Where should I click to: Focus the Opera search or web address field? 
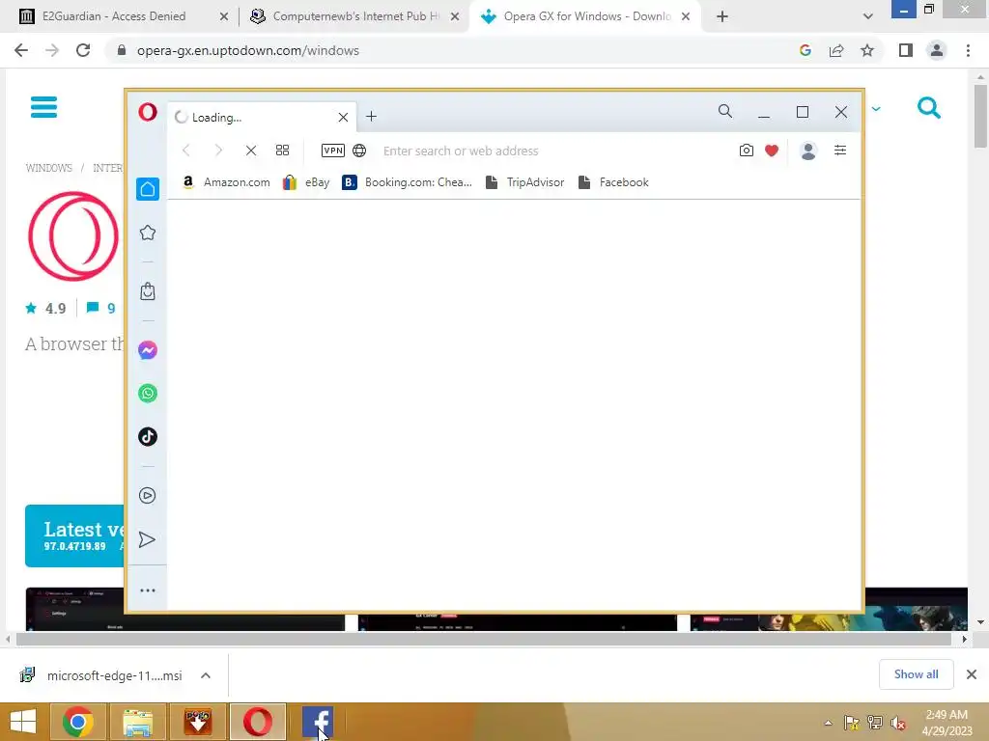tap(555, 151)
